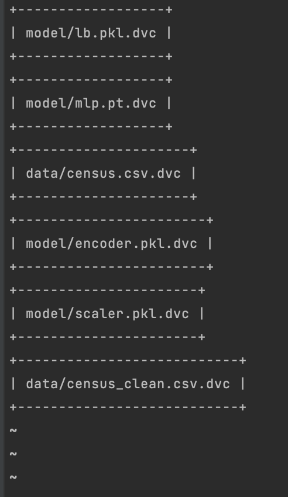Click the bottom border of the scaler.pkl.dvc box

(108, 337)
